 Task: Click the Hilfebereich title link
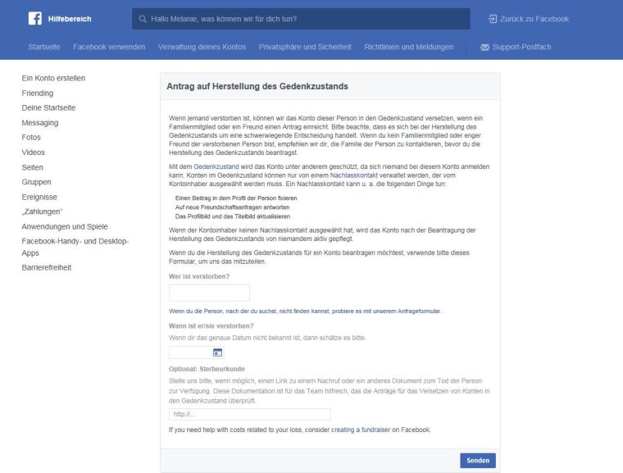click(x=70, y=19)
